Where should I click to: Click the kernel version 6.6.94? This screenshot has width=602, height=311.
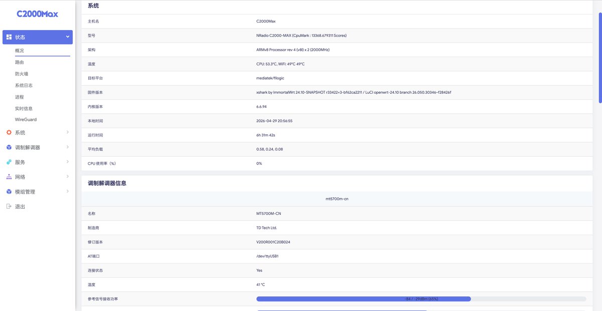pyautogui.click(x=261, y=107)
